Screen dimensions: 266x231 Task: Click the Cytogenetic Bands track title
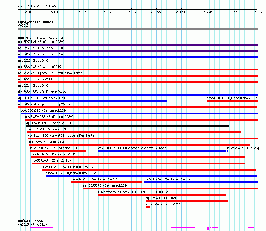(x=36, y=22)
